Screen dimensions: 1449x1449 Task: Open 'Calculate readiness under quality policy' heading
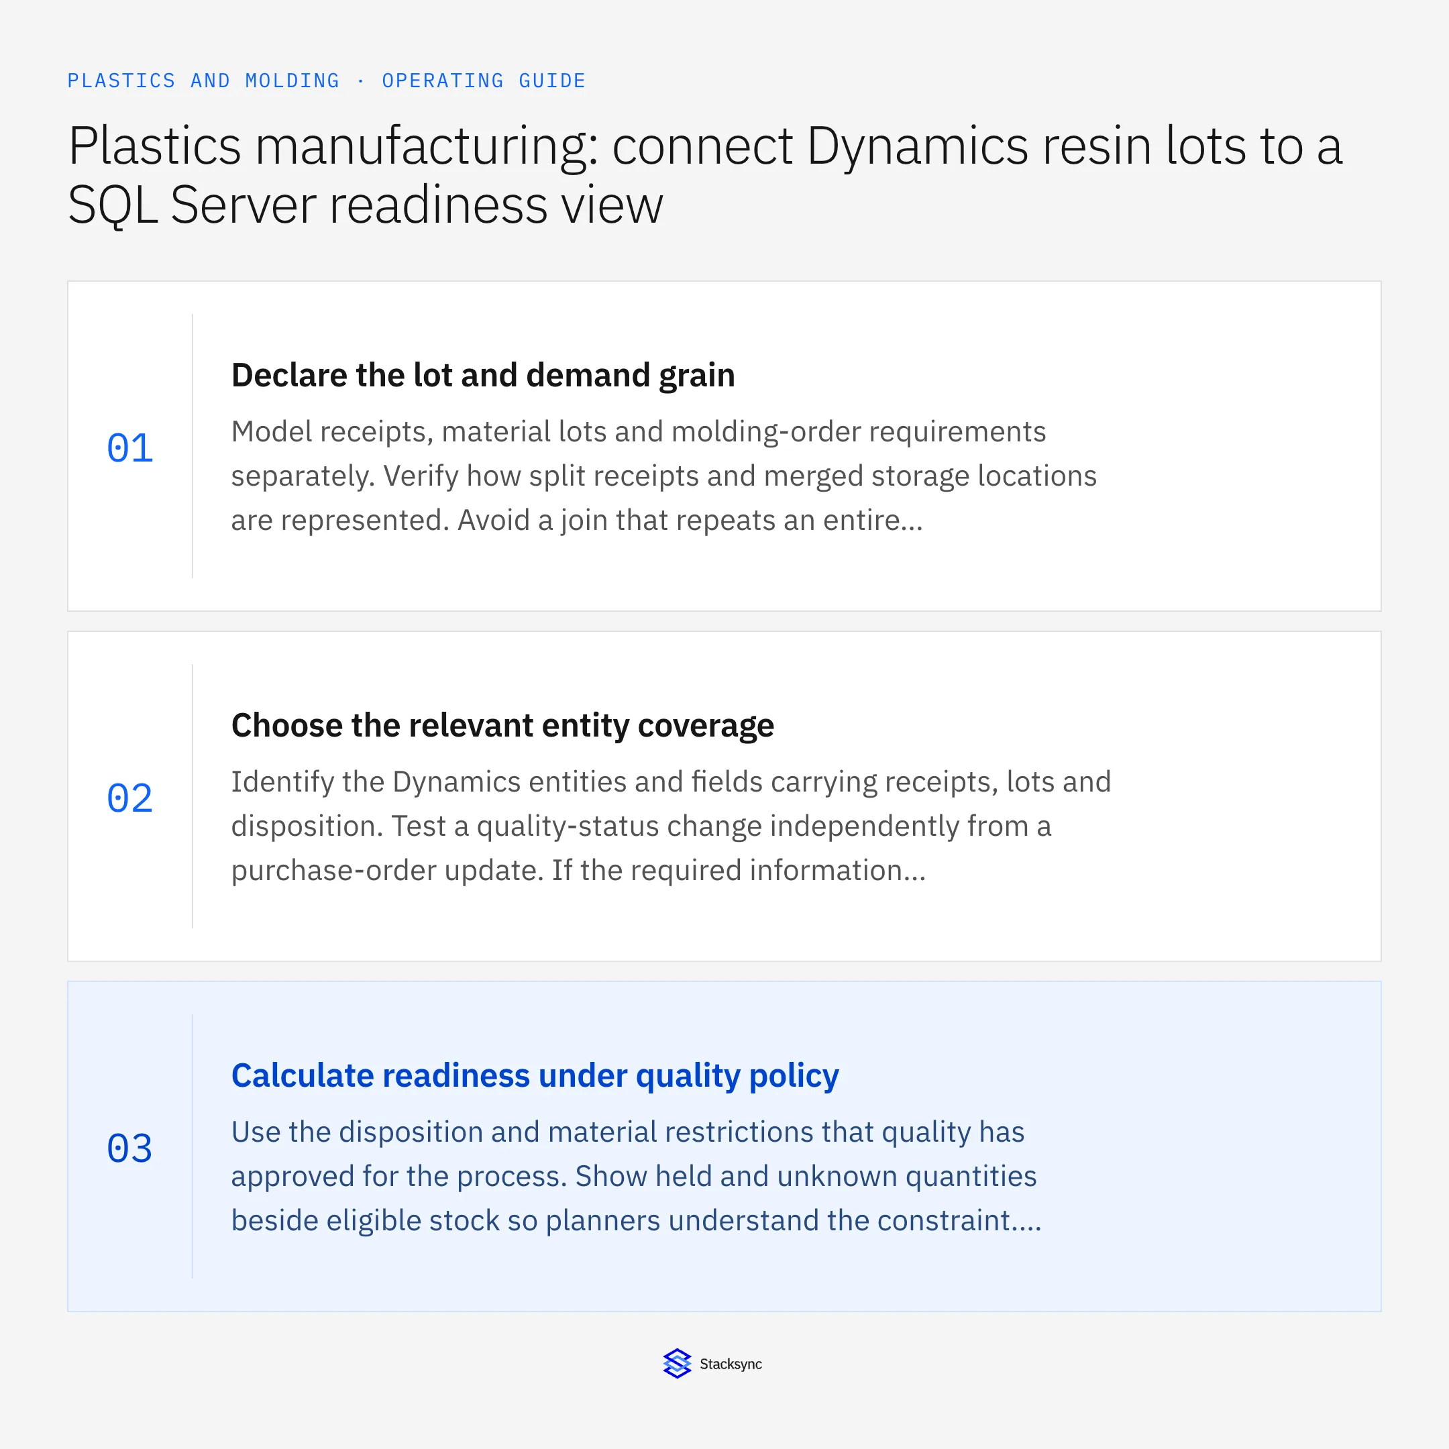pos(535,1075)
